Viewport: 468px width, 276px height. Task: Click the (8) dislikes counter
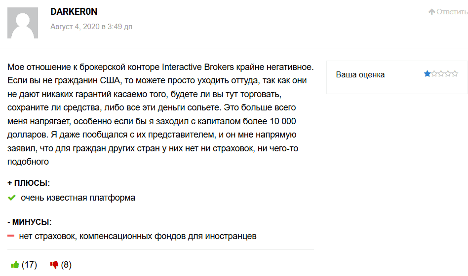point(66,265)
